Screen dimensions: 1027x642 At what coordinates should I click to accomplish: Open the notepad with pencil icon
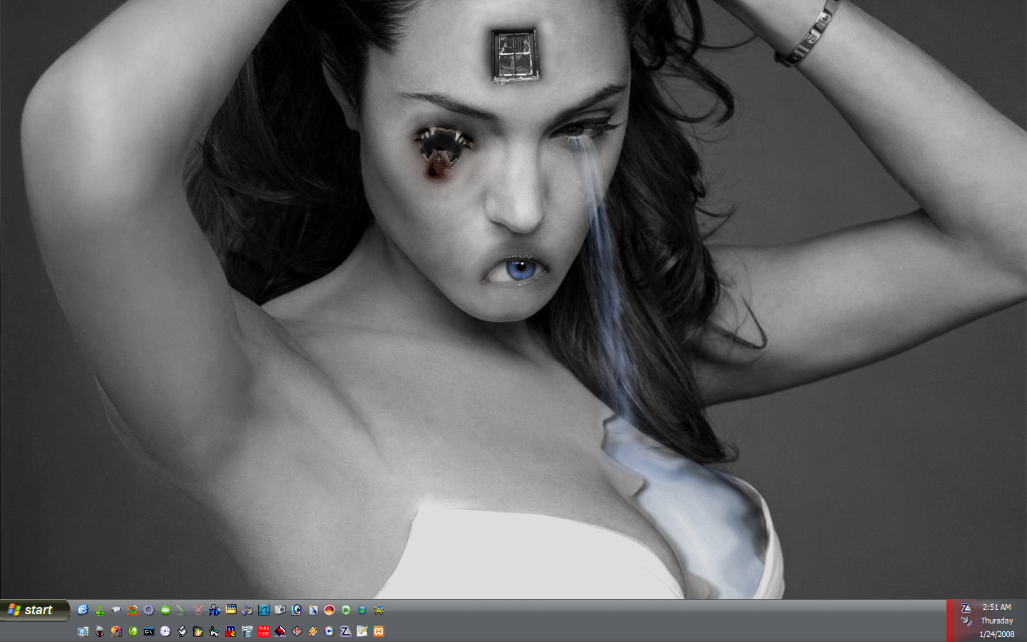coord(362,631)
